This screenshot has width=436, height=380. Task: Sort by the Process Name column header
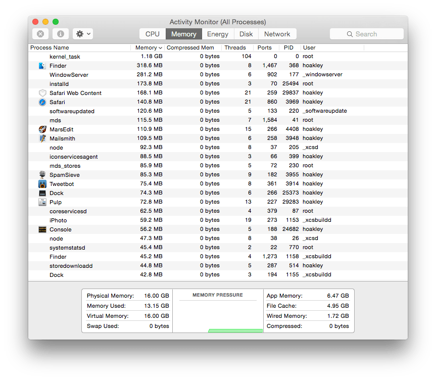(50, 47)
